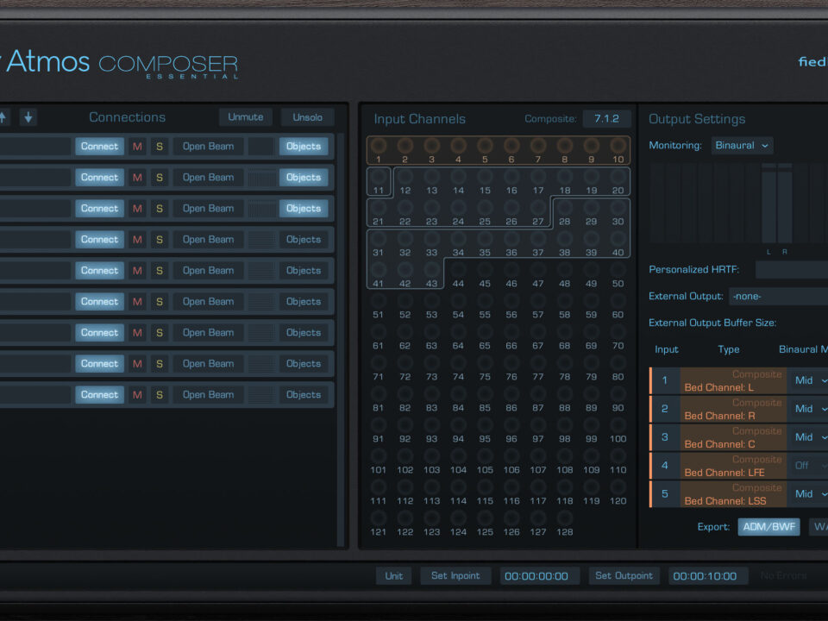The height and width of the screenshot is (621, 828).
Task: Toggle Objects on the fourth connection
Action: (304, 240)
